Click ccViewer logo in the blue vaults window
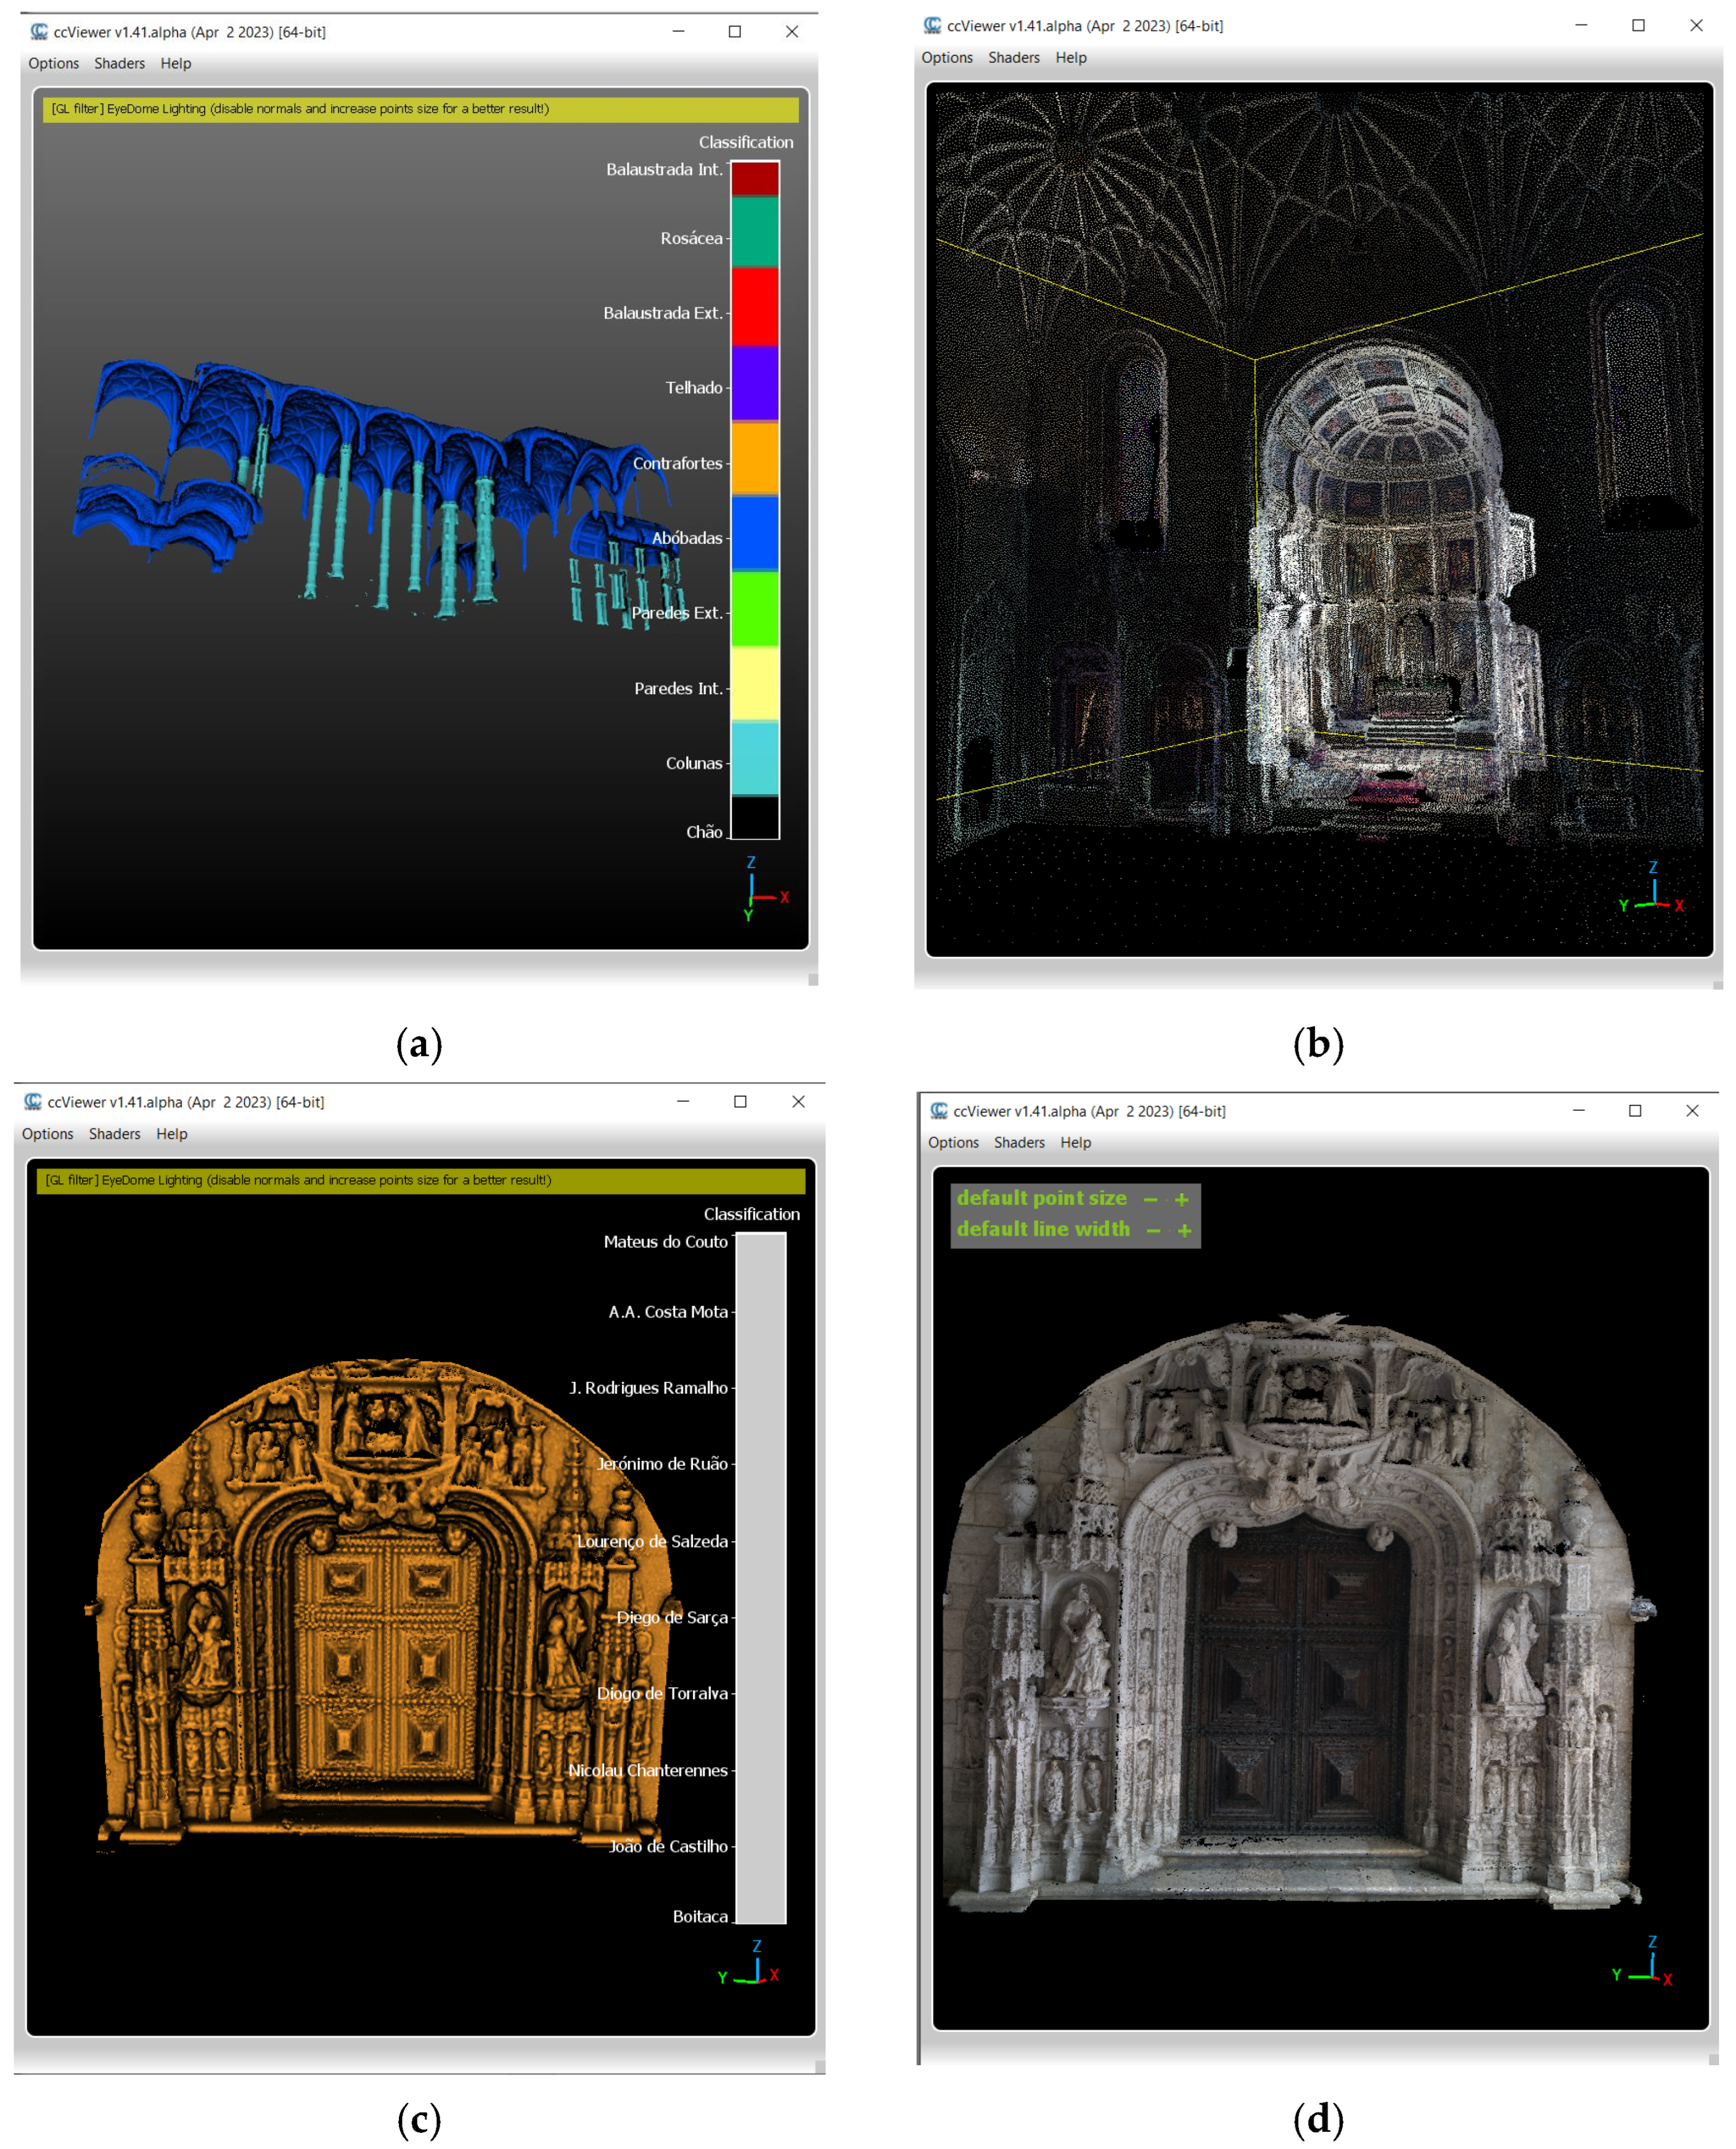Image resolution: width=1736 pixels, height=2149 pixels. [39, 32]
